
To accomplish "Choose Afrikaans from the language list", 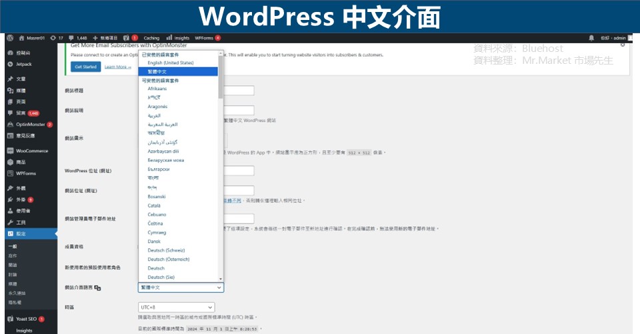I will [157, 88].
